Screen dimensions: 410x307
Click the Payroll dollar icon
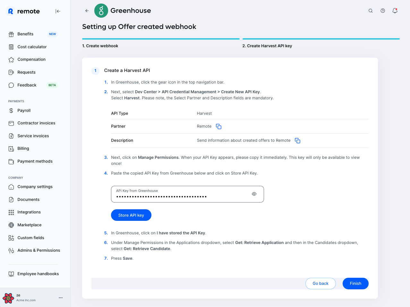point(11,111)
